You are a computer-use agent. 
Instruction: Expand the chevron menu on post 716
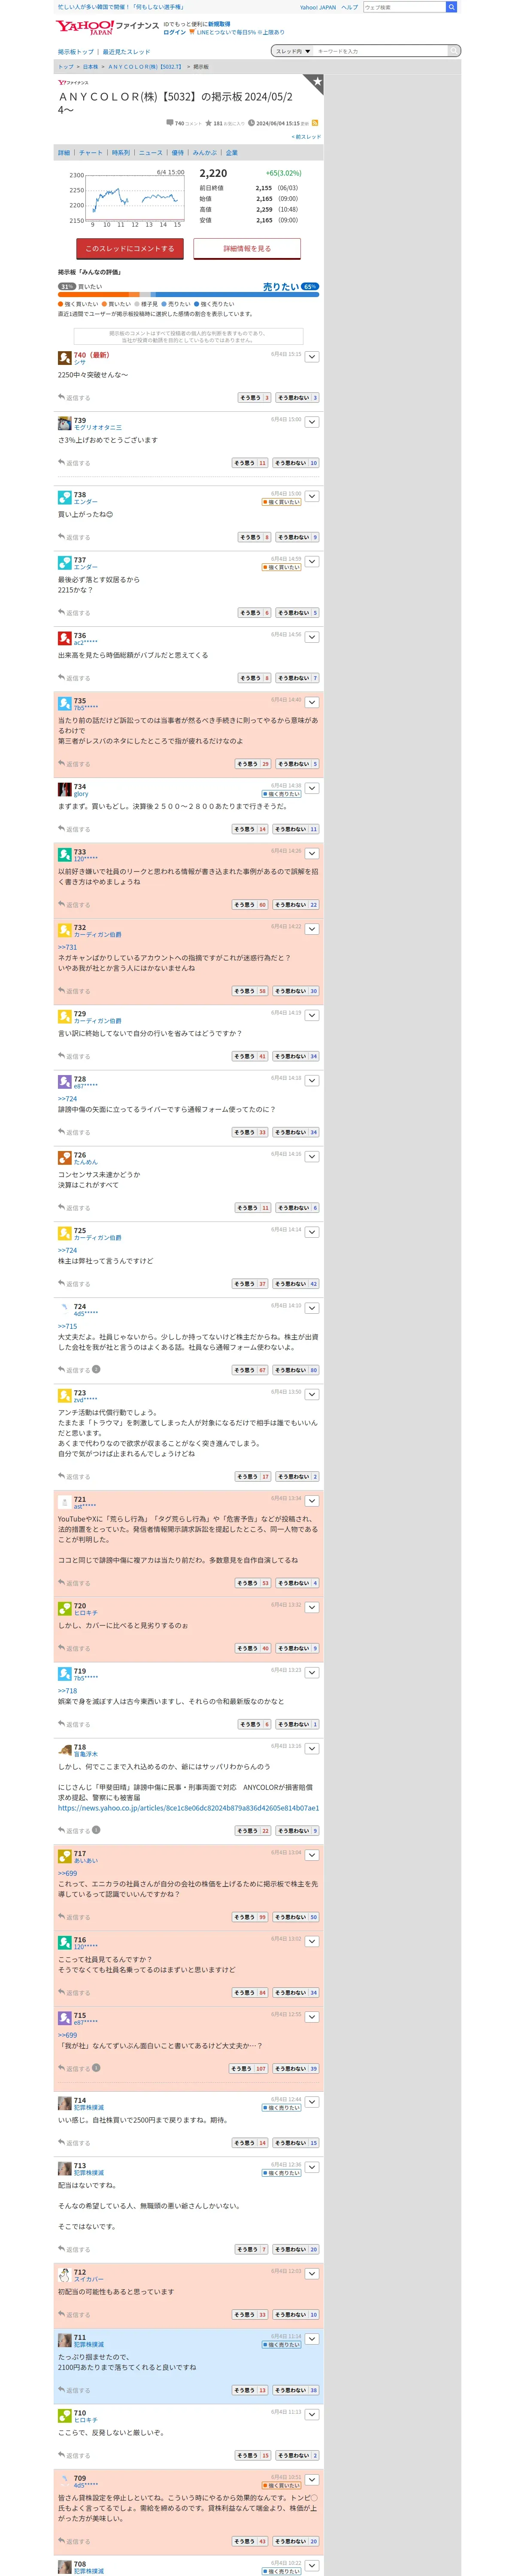click(x=312, y=1941)
